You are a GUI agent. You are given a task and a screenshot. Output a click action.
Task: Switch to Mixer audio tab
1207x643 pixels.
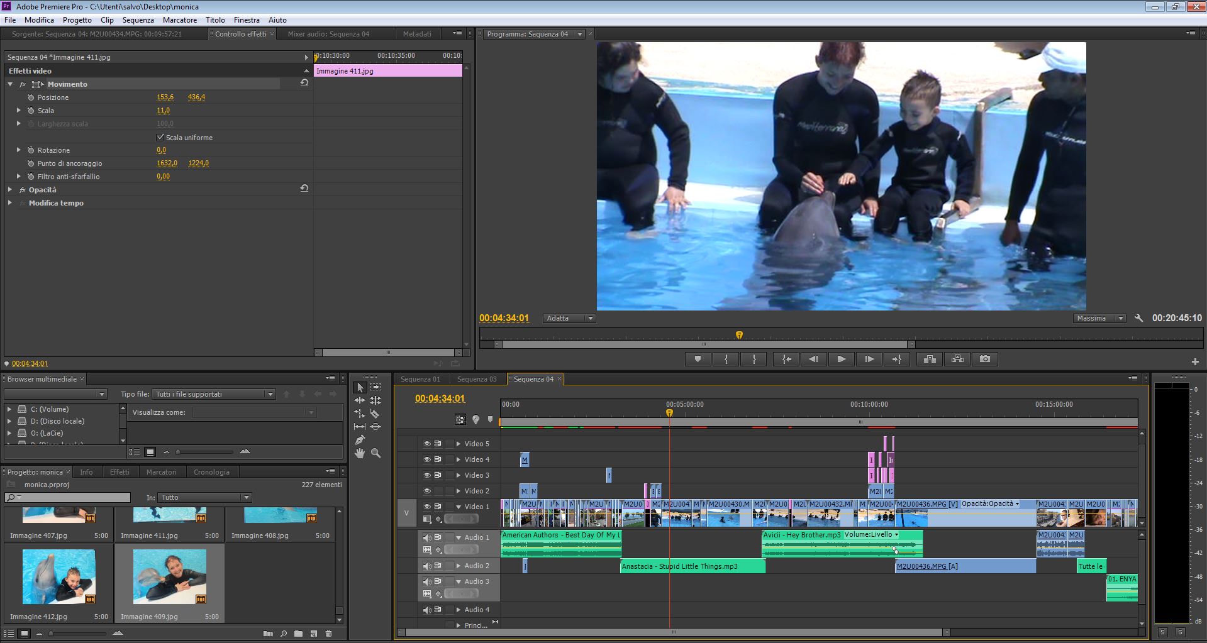tap(328, 34)
